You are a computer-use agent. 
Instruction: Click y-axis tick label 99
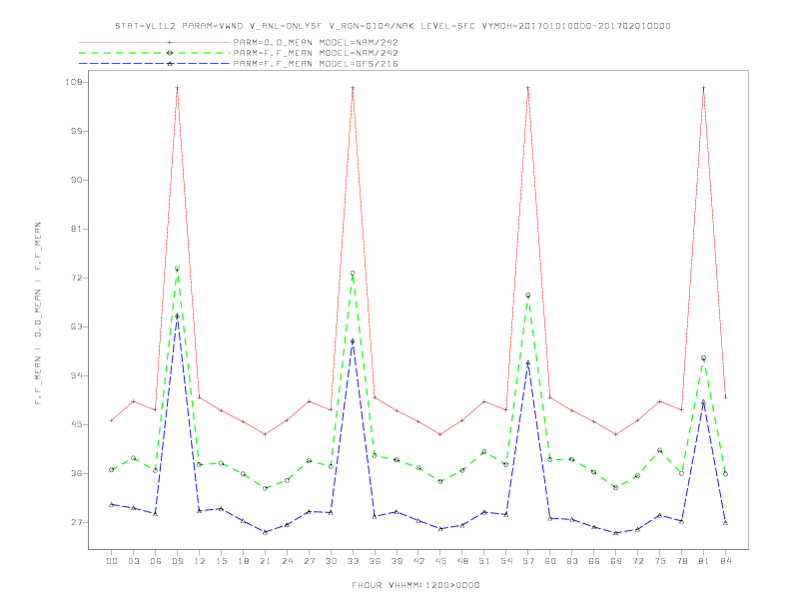click(x=77, y=131)
